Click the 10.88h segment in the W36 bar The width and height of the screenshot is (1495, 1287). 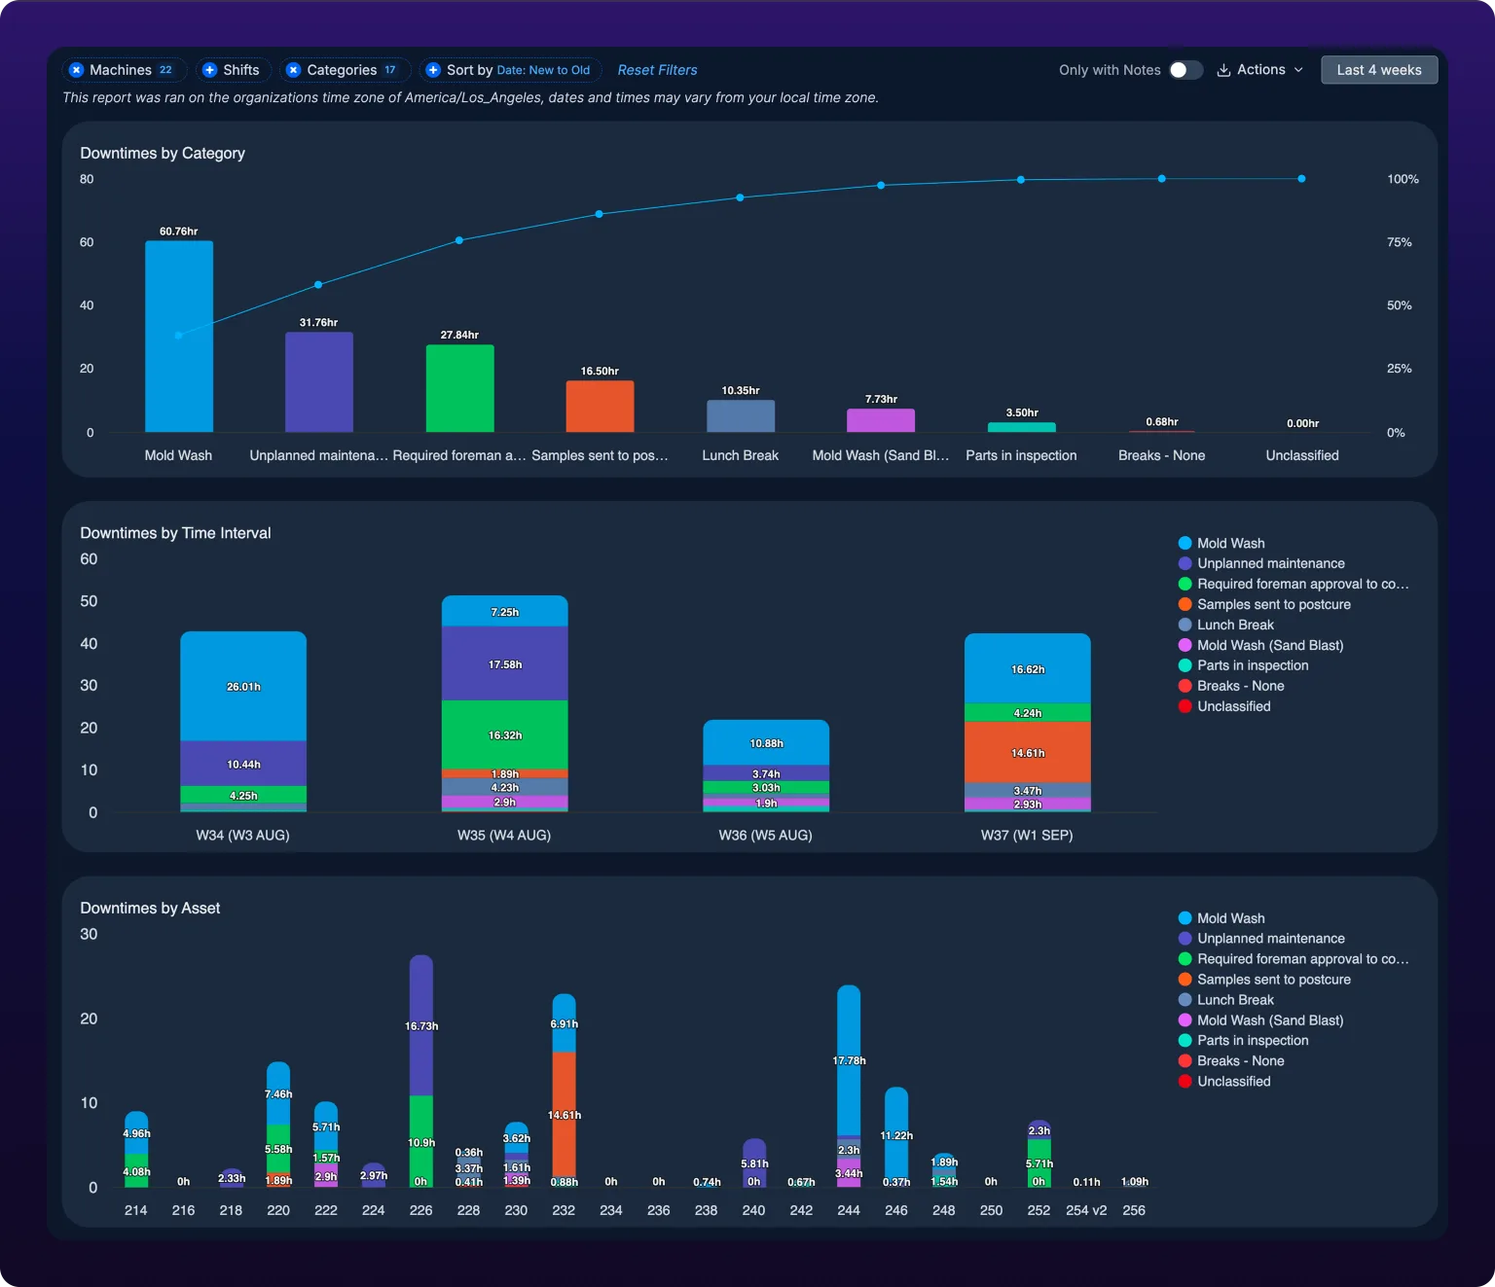(x=766, y=743)
